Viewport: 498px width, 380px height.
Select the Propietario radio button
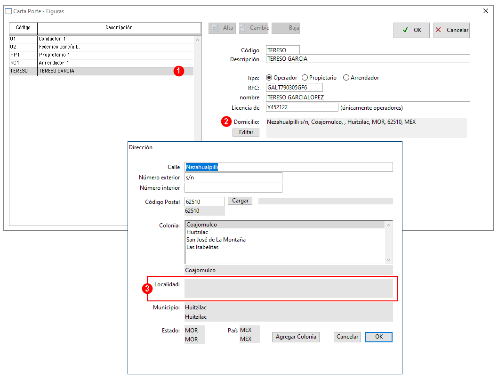click(305, 78)
